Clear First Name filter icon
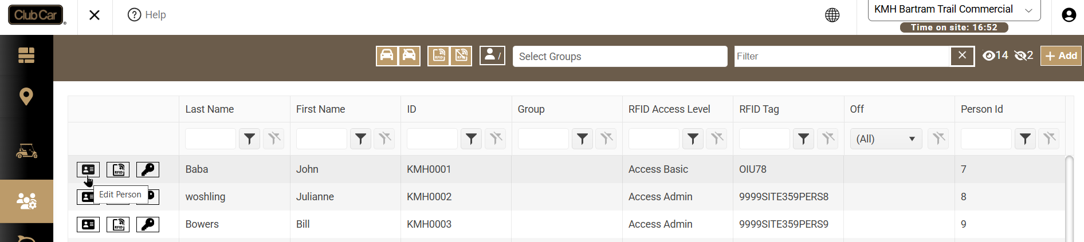Image resolution: width=1084 pixels, height=242 pixels. click(384, 139)
